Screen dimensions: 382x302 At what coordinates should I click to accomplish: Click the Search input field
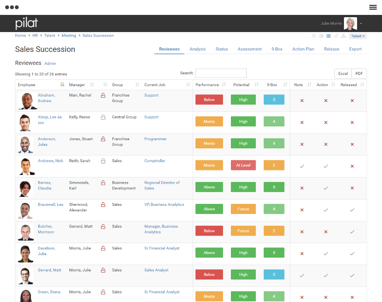point(221,73)
